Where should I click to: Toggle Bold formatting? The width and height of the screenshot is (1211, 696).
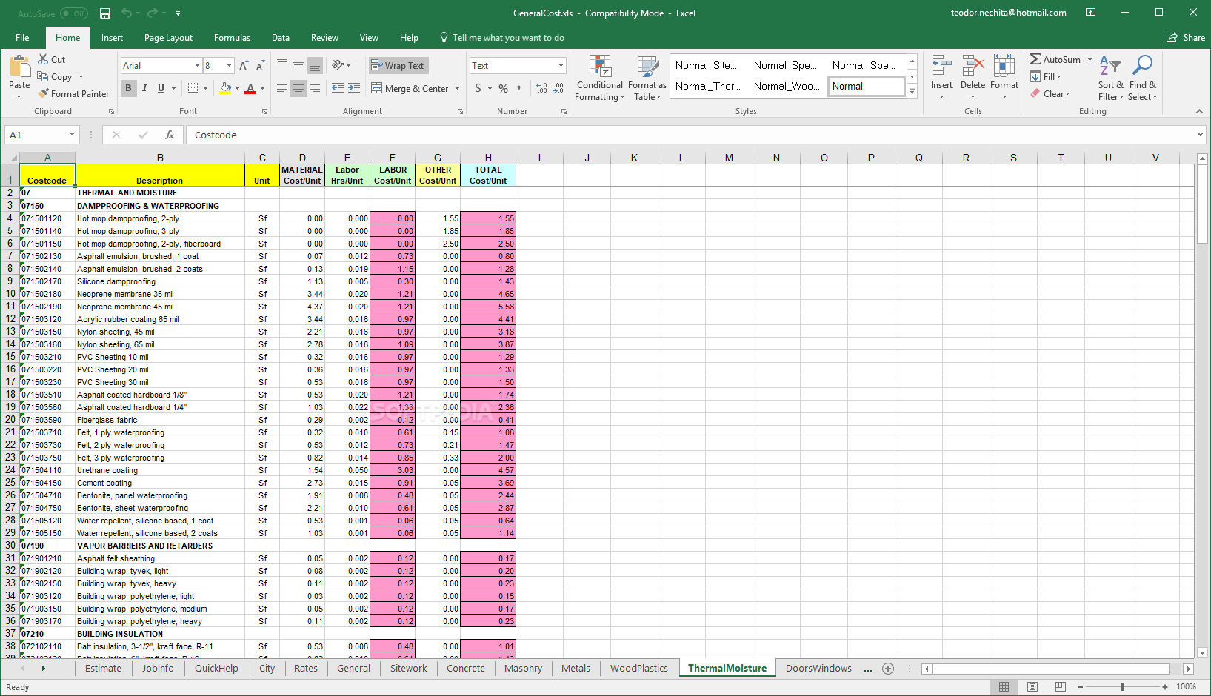(128, 88)
